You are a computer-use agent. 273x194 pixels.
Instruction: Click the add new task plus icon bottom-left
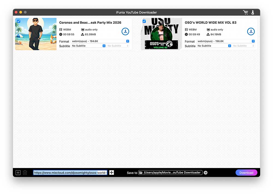click(18, 172)
